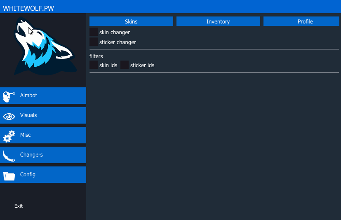Click the skin changer label
Viewport: 341px width, 220px height.
pyautogui.click(x=114, y=33)
